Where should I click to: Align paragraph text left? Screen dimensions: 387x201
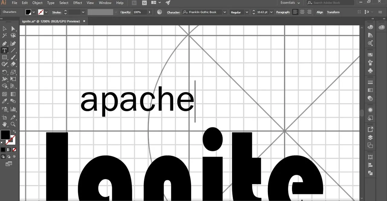295,12
